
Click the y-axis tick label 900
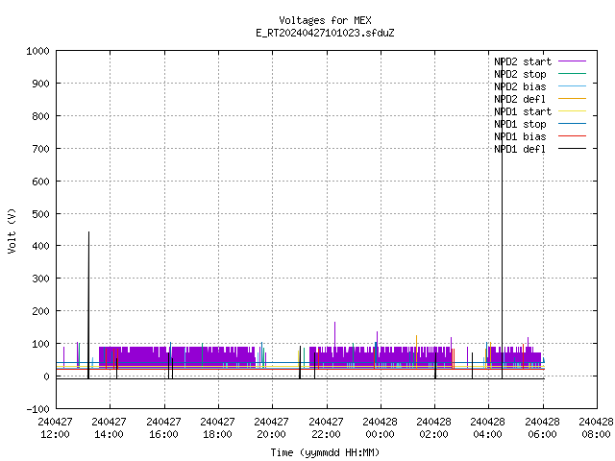click(40, 84)
